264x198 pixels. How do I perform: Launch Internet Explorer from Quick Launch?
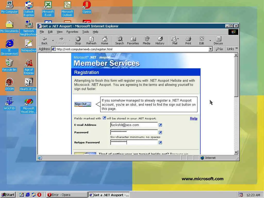[28, 195]
